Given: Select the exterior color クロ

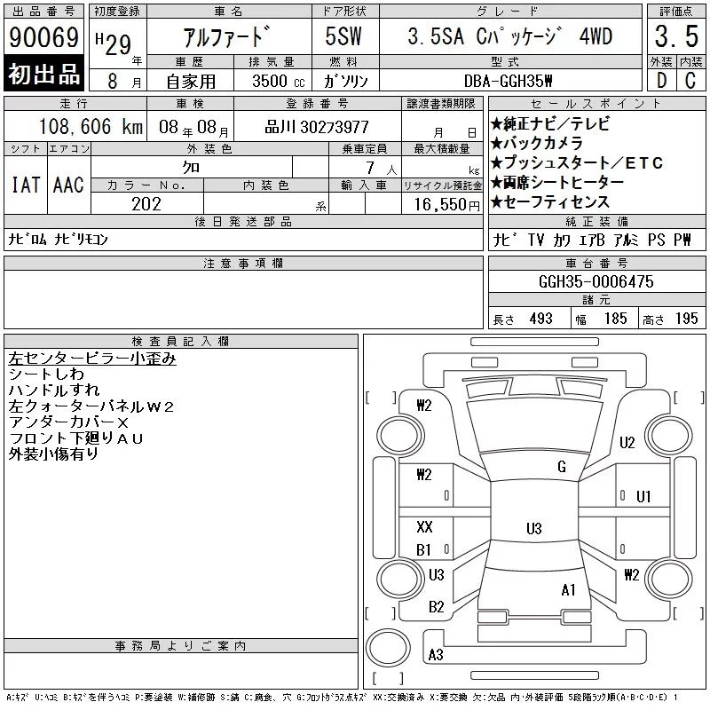Looking at the screenshot, I should click(x=191, y=168).
